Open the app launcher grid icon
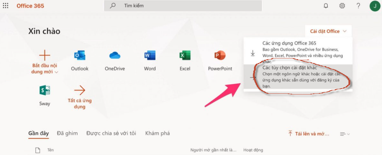 [x=5, y=6]
